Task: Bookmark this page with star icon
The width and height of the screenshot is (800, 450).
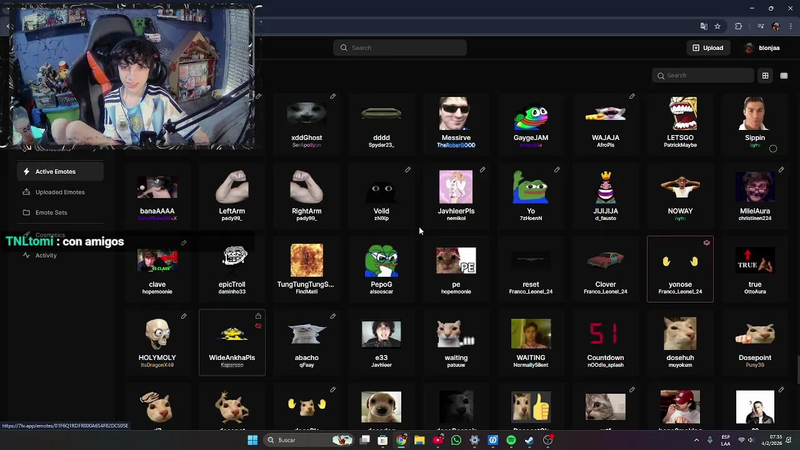Action: click(717, 26)
